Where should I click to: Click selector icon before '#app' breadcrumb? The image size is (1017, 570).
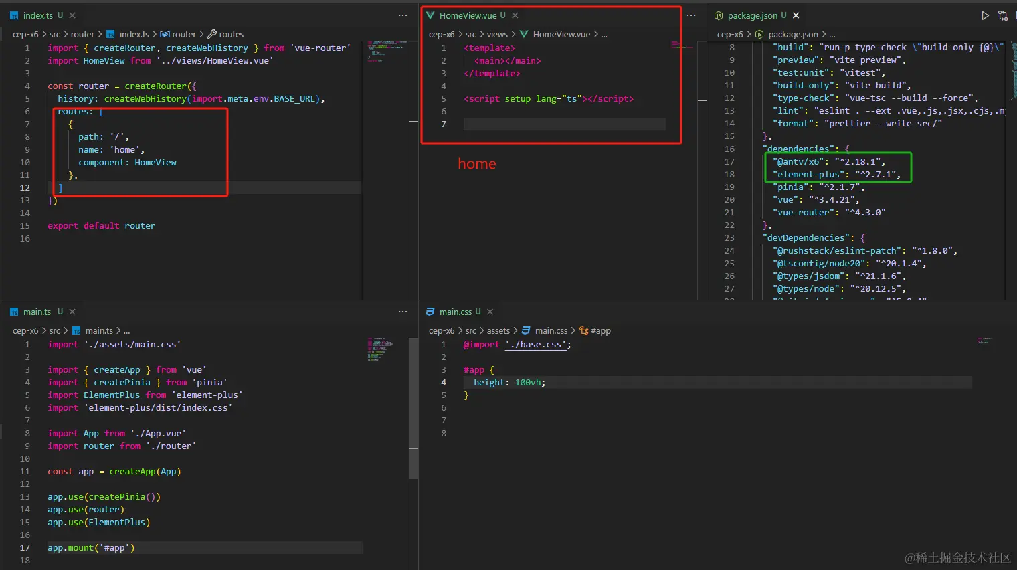[583, 330]
